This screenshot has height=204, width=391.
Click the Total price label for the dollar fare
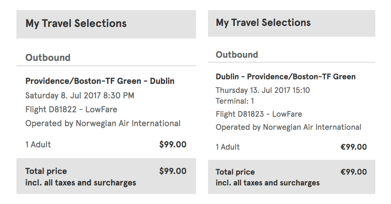click(x=46, y=171)
